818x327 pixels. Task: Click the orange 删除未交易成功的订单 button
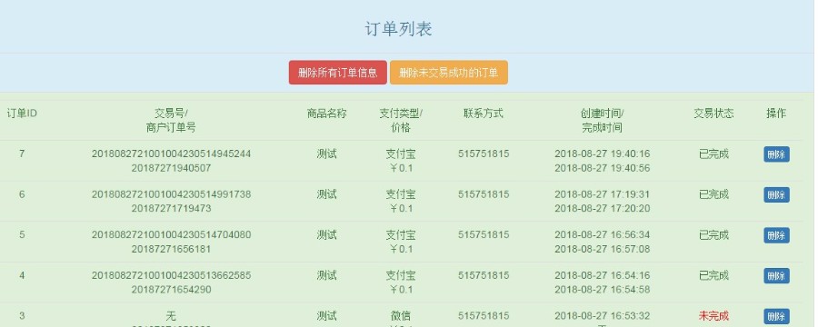[449, 73]
